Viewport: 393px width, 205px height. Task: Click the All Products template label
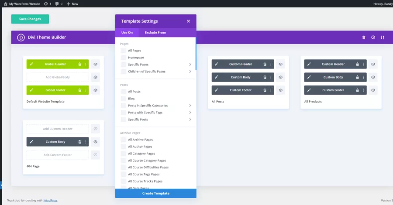313,102
